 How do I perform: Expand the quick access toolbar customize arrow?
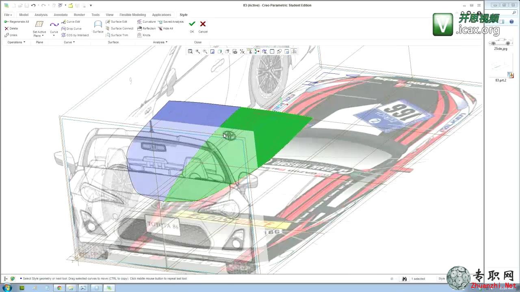[91, 5]
